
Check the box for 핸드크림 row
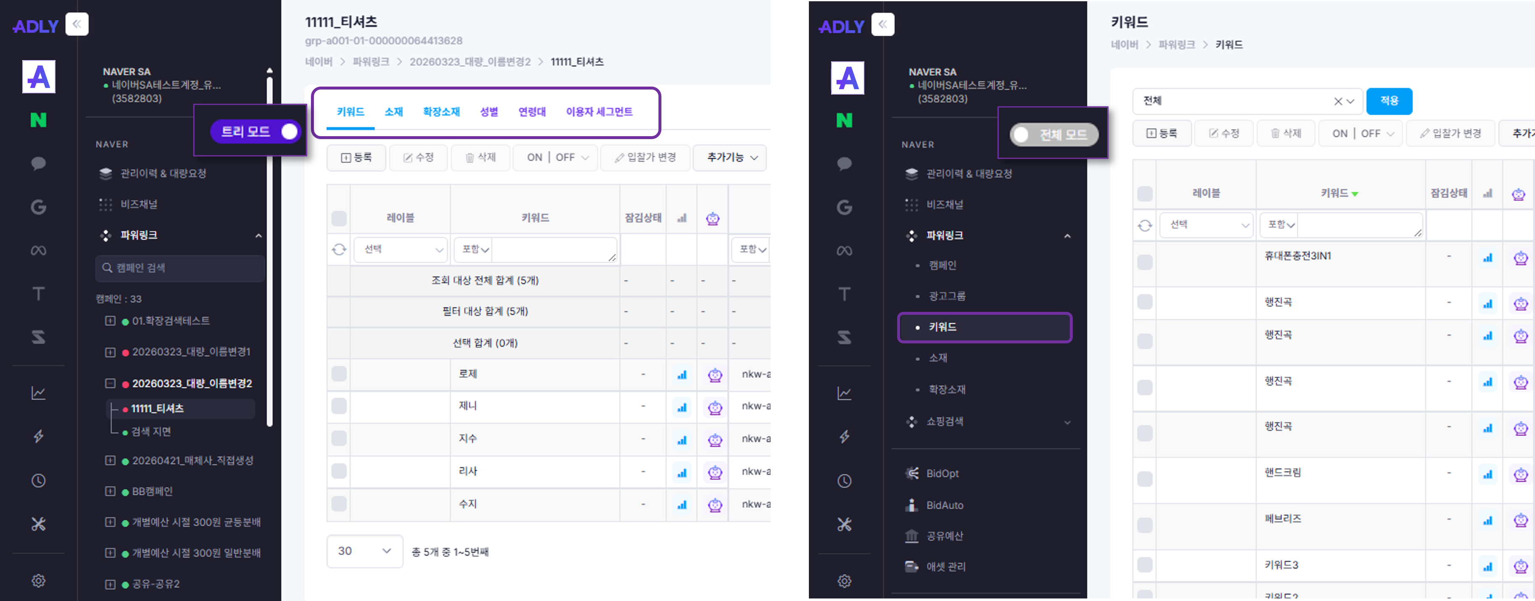[1145, 479]
